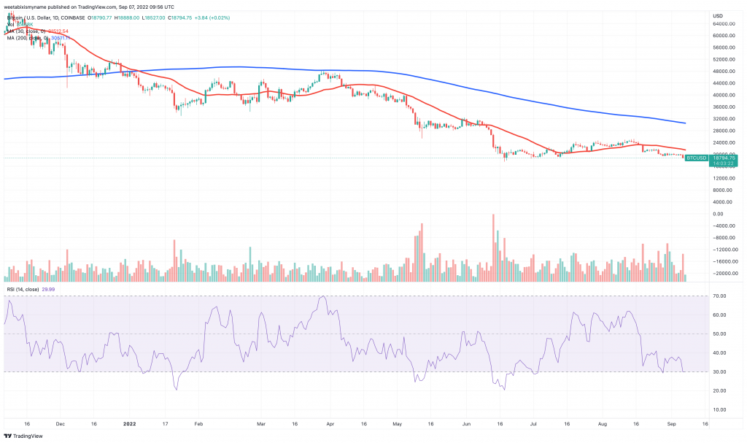Click the 70.00 RSI axis label
This screenshot has height=443, width=747.
[x=719, y=296]
